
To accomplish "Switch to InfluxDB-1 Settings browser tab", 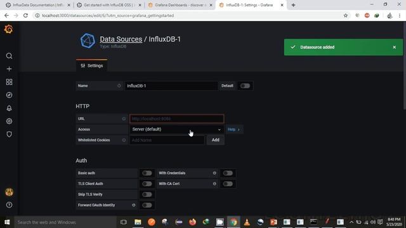I will pyautogui.click(x=251, y=5).
